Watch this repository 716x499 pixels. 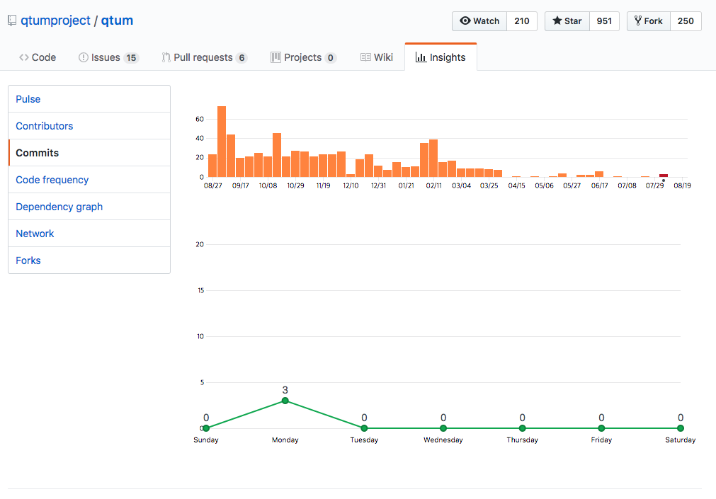click(x=479, y=21)
